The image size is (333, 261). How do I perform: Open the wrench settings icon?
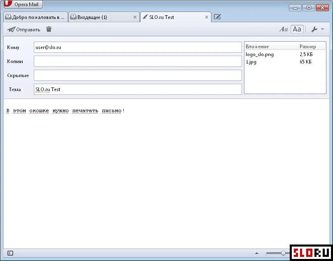tap(314, 29)
